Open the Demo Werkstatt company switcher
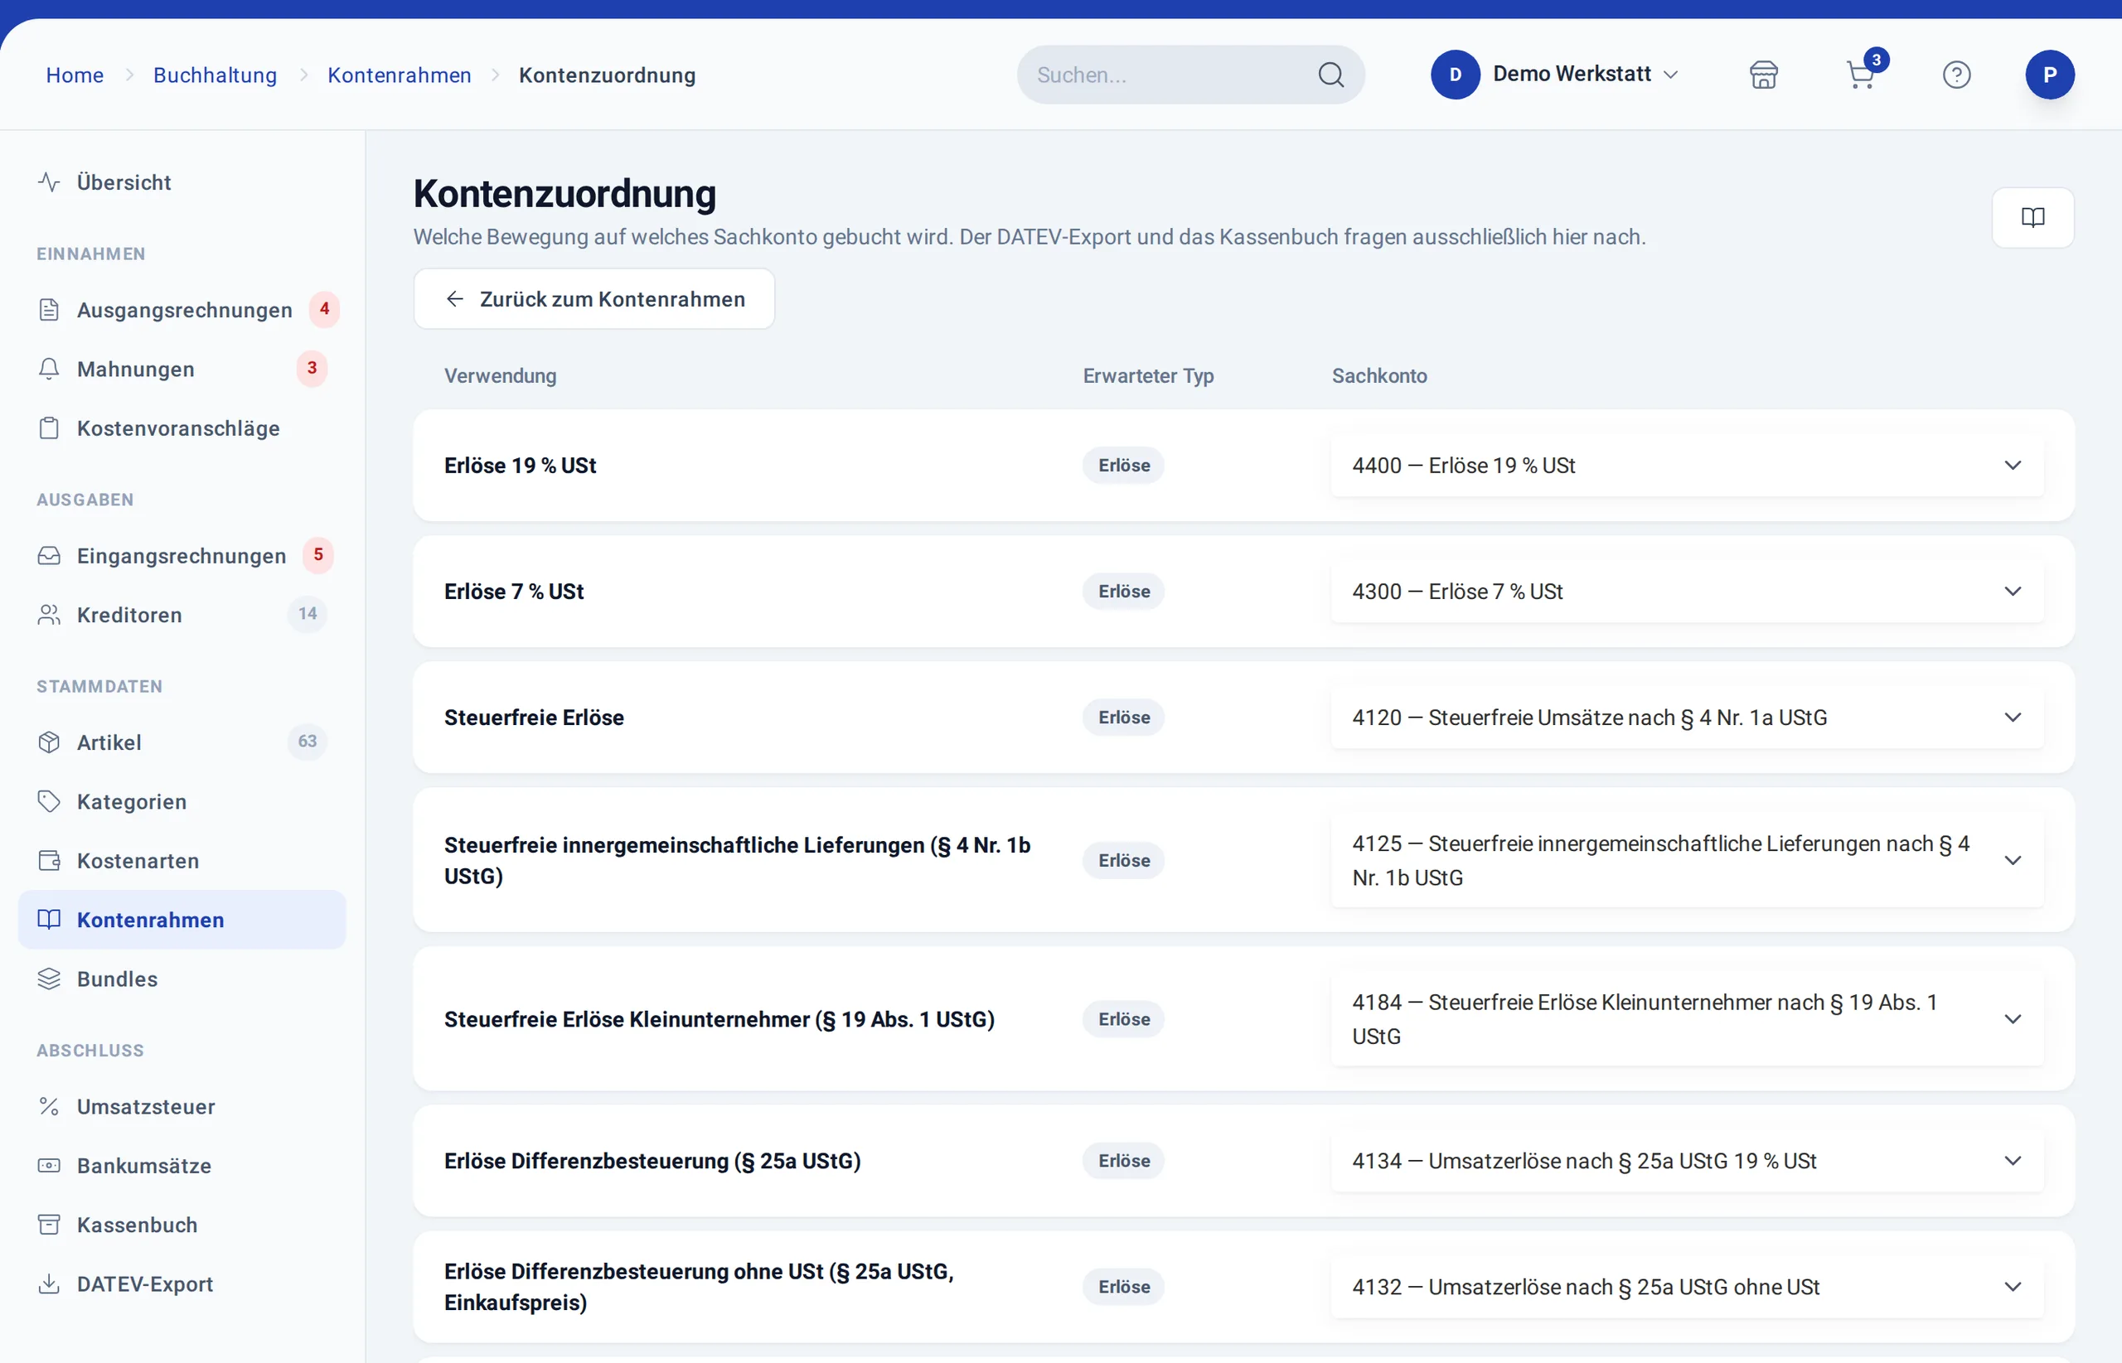2122x1363 pixels. coord(1555,75)
